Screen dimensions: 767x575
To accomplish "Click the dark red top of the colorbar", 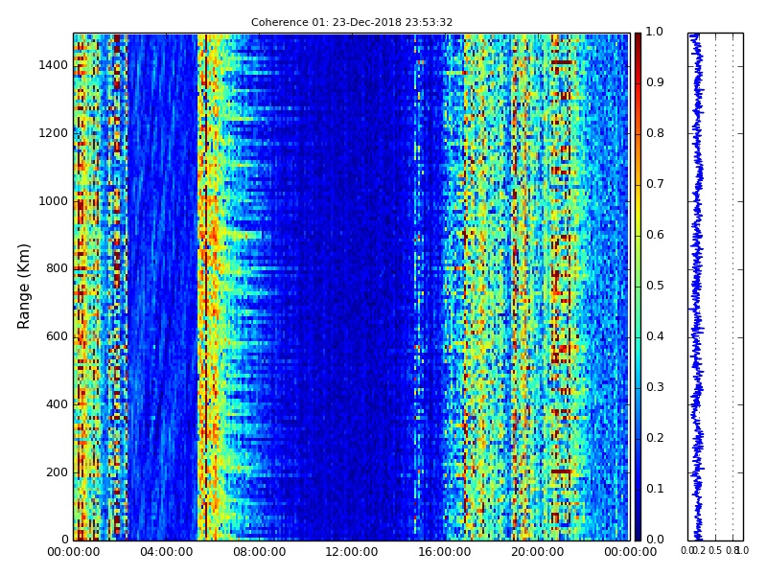I will click(638, 41).
